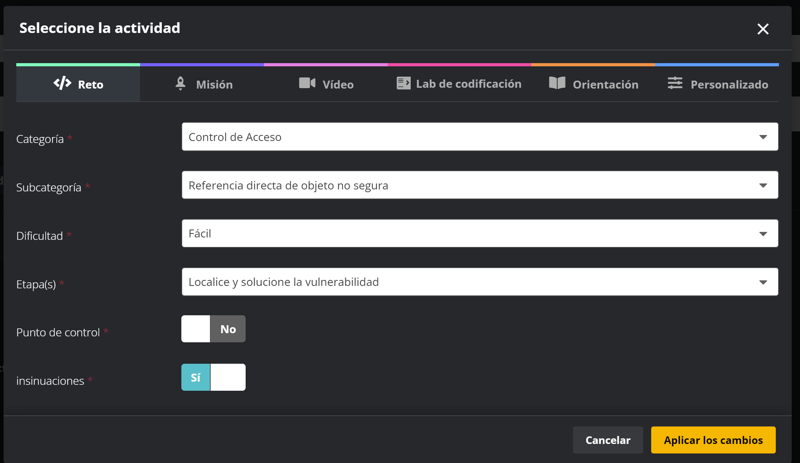
Task: Click the arrow of the Subcategoría combo box
Action: 763,185
